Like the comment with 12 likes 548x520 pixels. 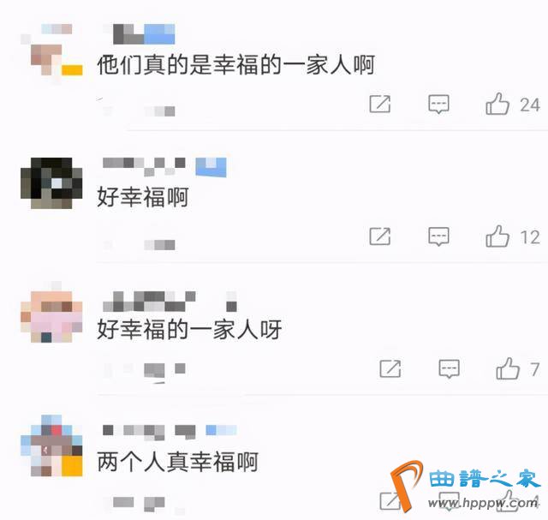coord(497,236)
